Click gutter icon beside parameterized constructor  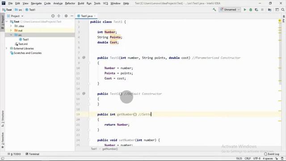84,58
